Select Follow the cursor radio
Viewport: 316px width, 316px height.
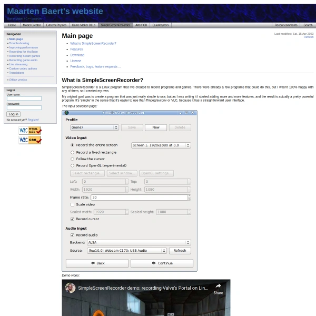[x=72, y=159]
